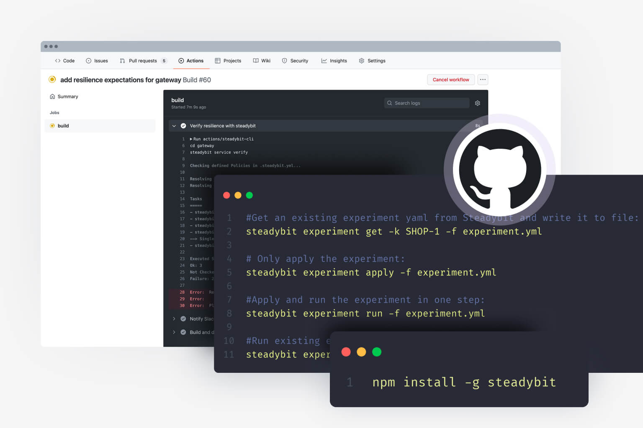The width and height of the screenshot is (643, 428).
Task: Click the Notify Slack step status icon
Action: click(x=183, y=319)
